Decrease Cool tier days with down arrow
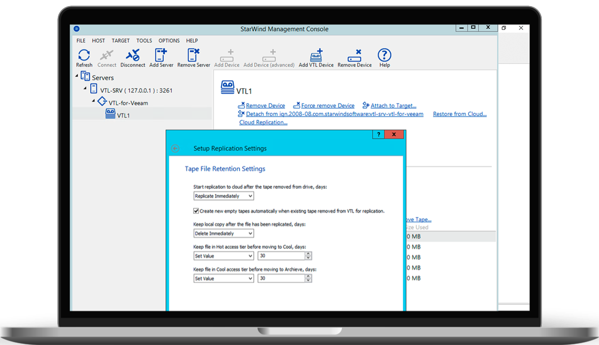This screenshot has height=345, width=599. (308, 281)
